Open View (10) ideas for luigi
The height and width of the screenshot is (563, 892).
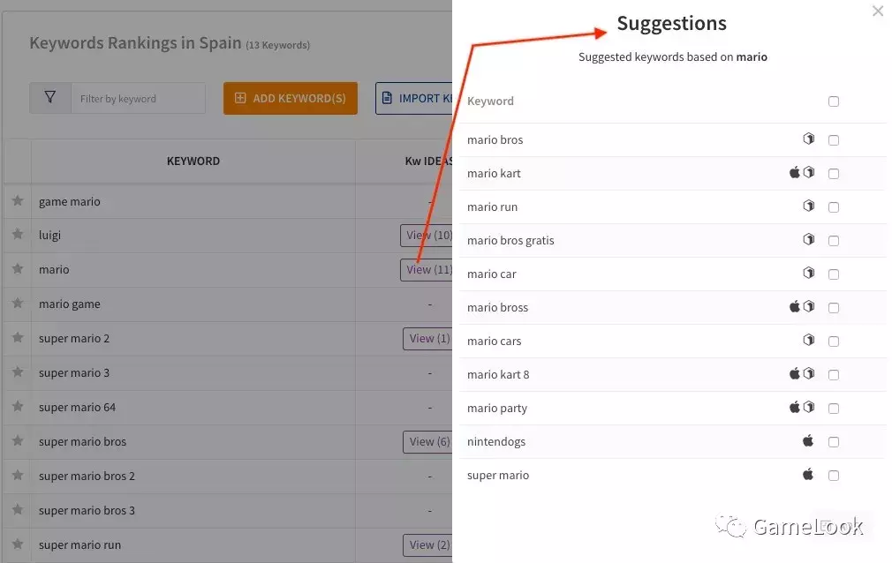tap(427, 236)
